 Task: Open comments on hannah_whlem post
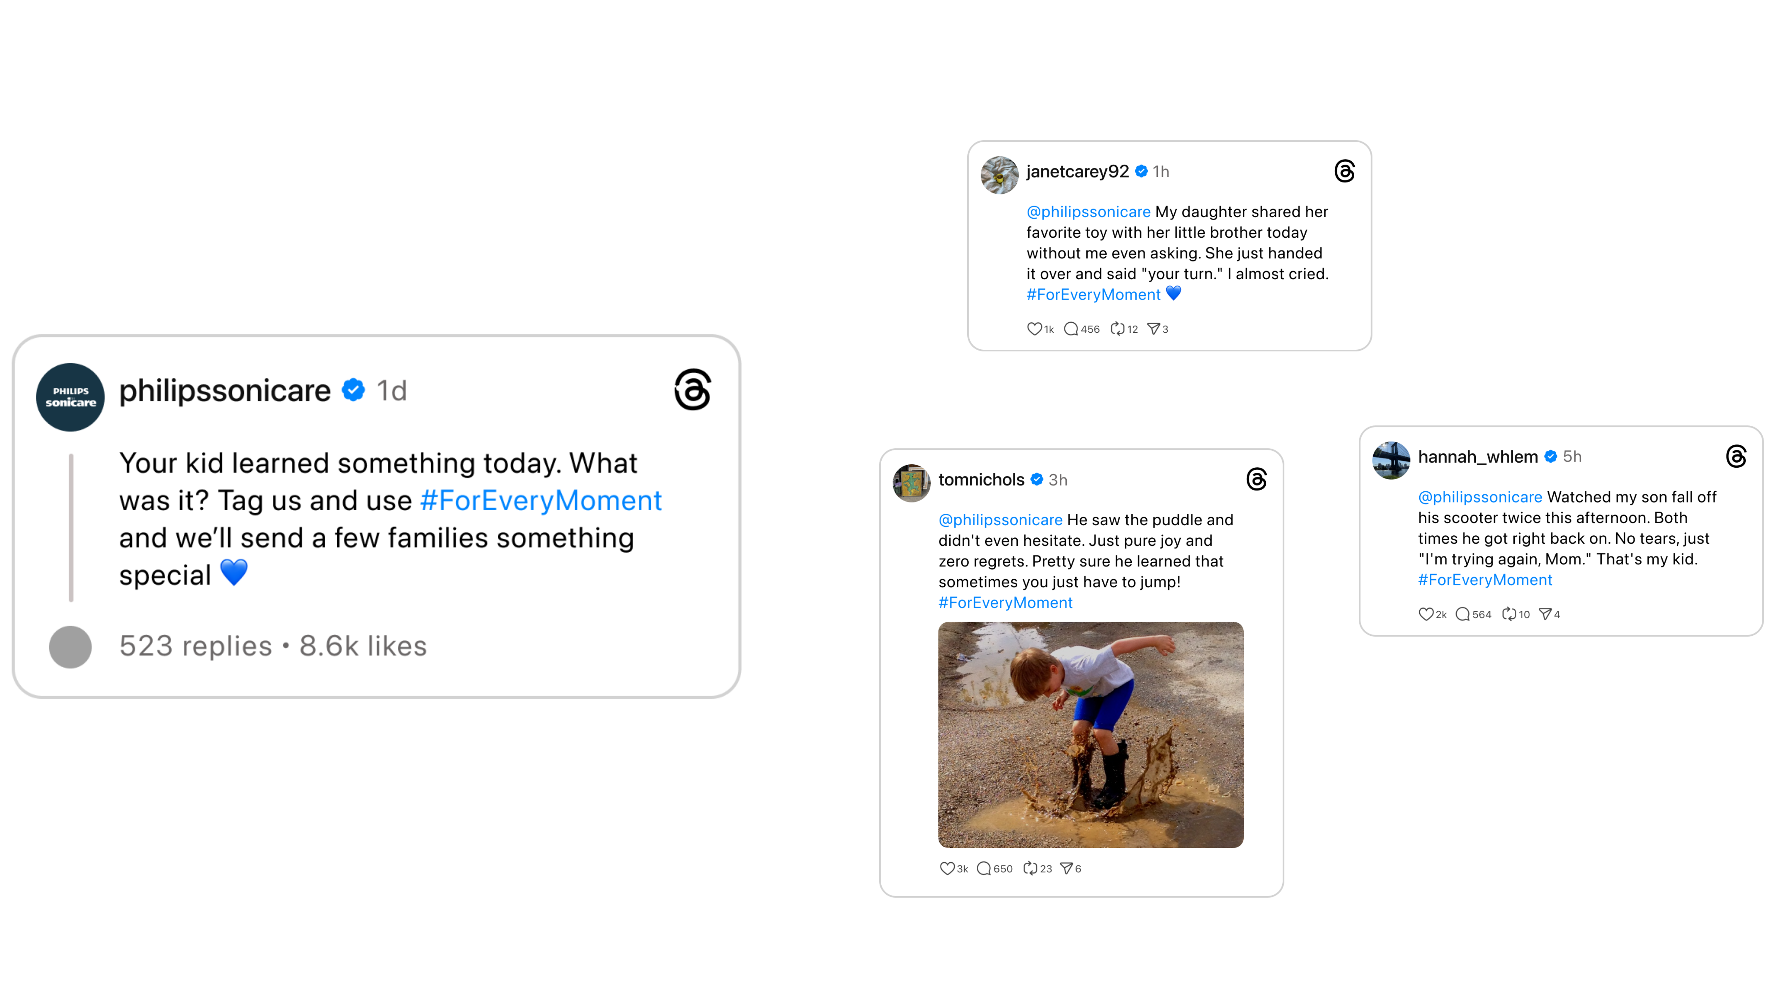click(1463, 614)
